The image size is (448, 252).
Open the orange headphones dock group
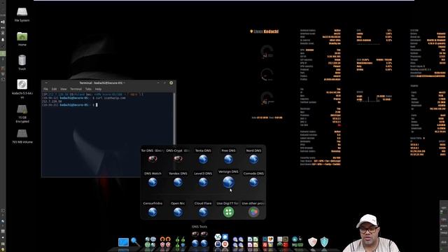pos(165,242)
